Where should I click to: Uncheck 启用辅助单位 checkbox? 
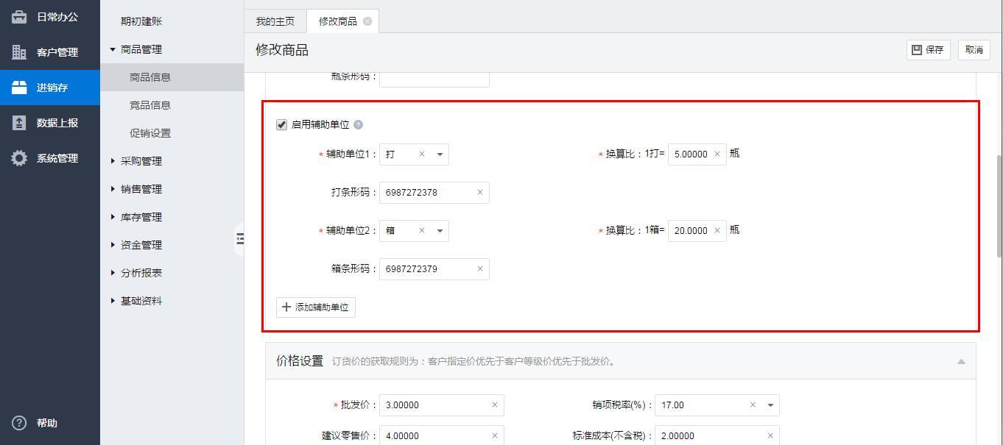coord(281,125)
